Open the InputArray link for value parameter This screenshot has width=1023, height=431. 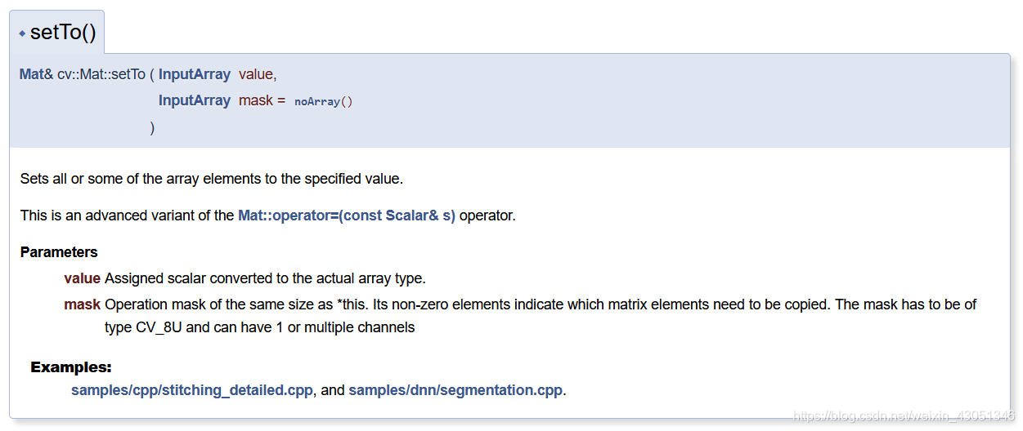tap(195, 74)
